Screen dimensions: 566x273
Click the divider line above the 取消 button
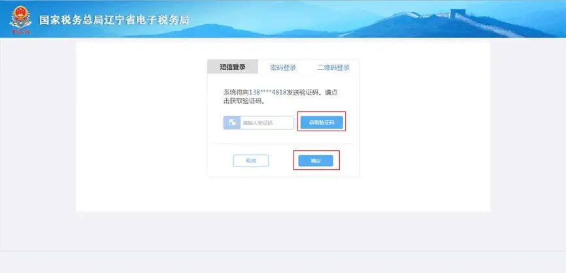tap(283, 144)
